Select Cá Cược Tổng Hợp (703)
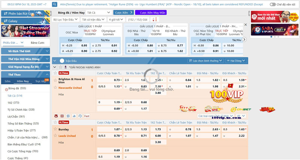 [23, 151]
